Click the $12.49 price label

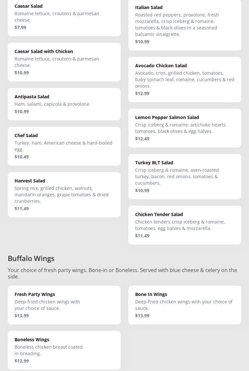click(x=142, y=139)
